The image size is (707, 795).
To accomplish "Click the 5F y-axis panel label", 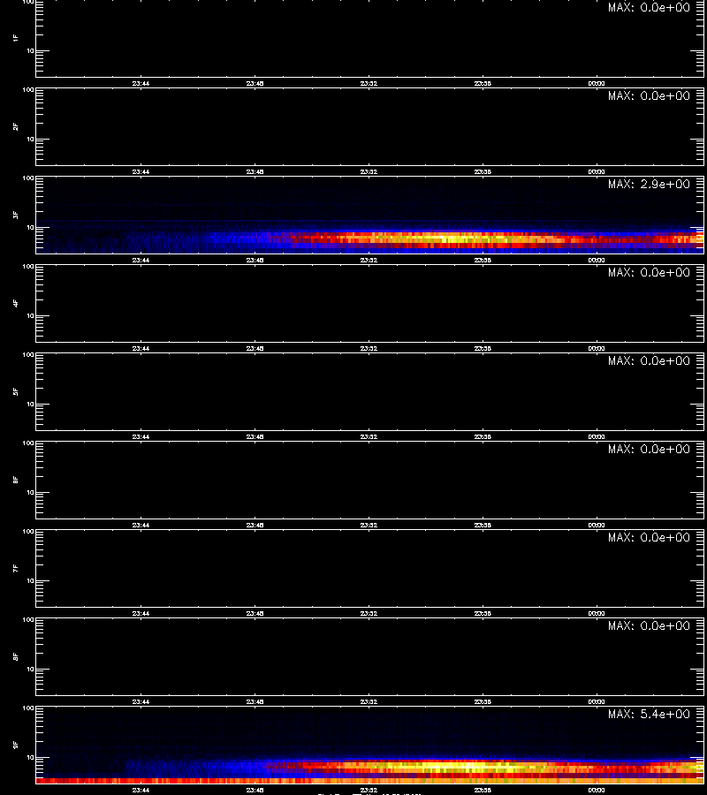I will point(16,392).
